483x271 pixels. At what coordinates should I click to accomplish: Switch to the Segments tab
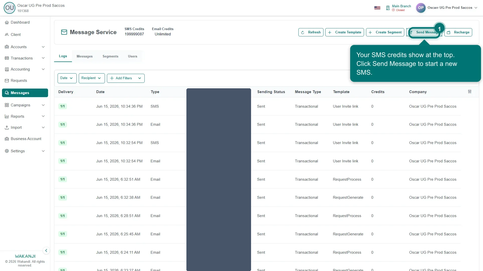tap(110, 56)
